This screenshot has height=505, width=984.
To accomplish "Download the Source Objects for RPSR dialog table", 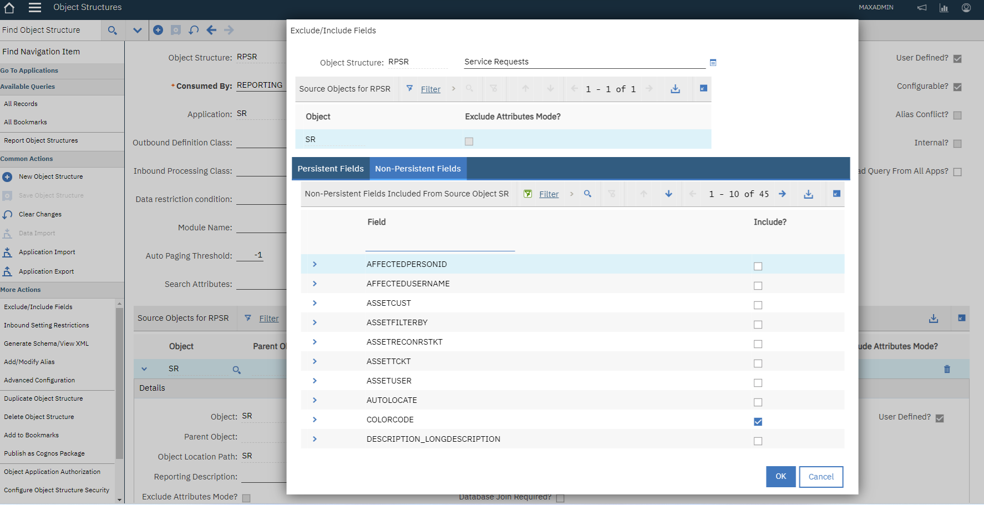I will click(x=675, y=89).
